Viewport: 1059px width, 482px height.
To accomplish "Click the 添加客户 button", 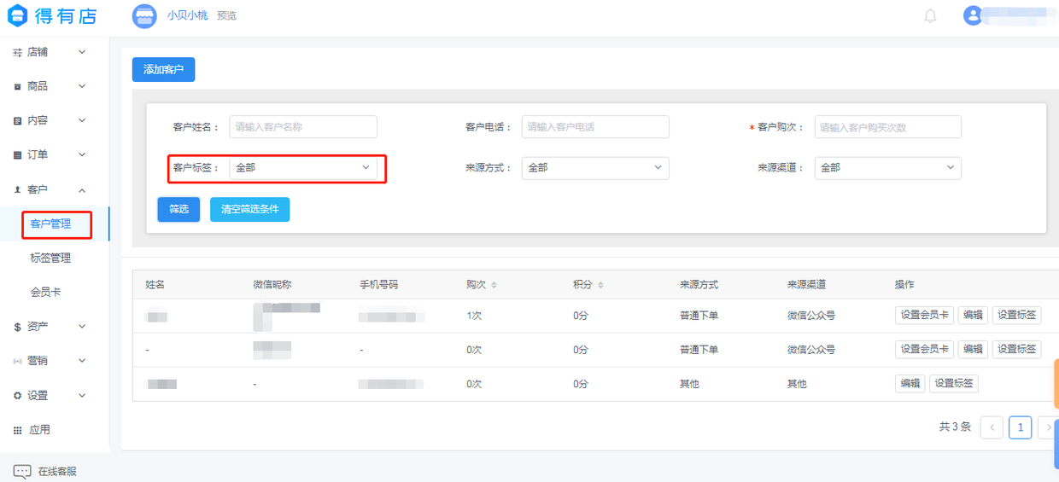I will click(x=163, y=70).
